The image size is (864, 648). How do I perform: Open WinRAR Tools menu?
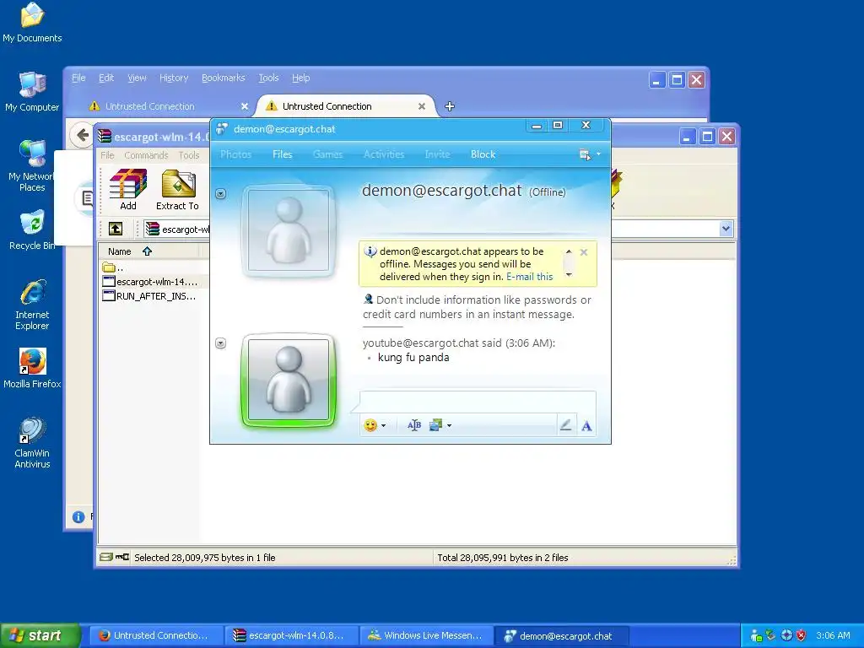[188, 155]
